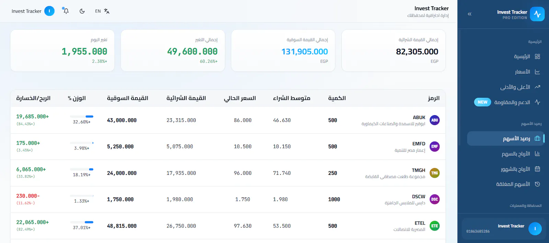The image size is (549, 243).
Task: Open الدعم والمقاومة pulse icon
Action: [x=537, y=102]
